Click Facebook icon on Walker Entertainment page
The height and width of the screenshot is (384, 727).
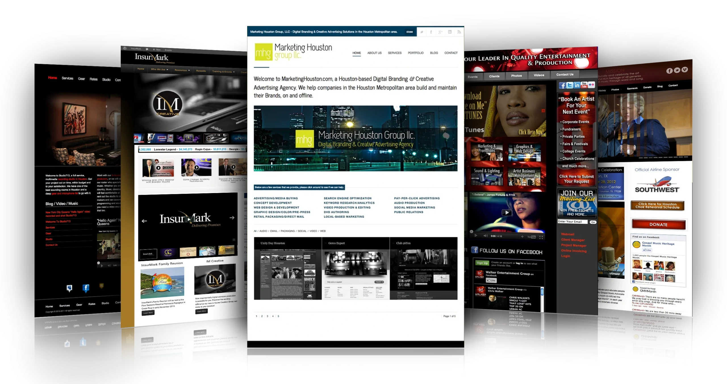(562, 85)
